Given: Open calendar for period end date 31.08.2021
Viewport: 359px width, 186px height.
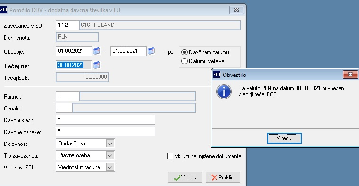Looking at the screenshot, I should pyautogui.click(x=151, y=51).
